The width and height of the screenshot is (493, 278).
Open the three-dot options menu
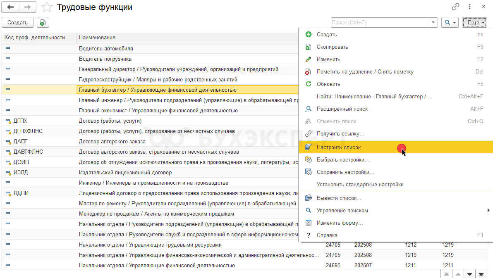click(x=469, y=7)
